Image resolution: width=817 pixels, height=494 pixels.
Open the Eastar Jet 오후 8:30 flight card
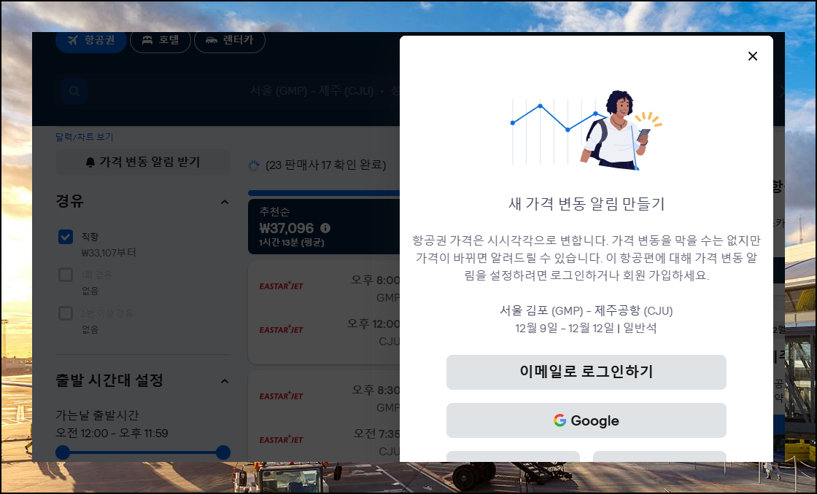tap(324, 417)
